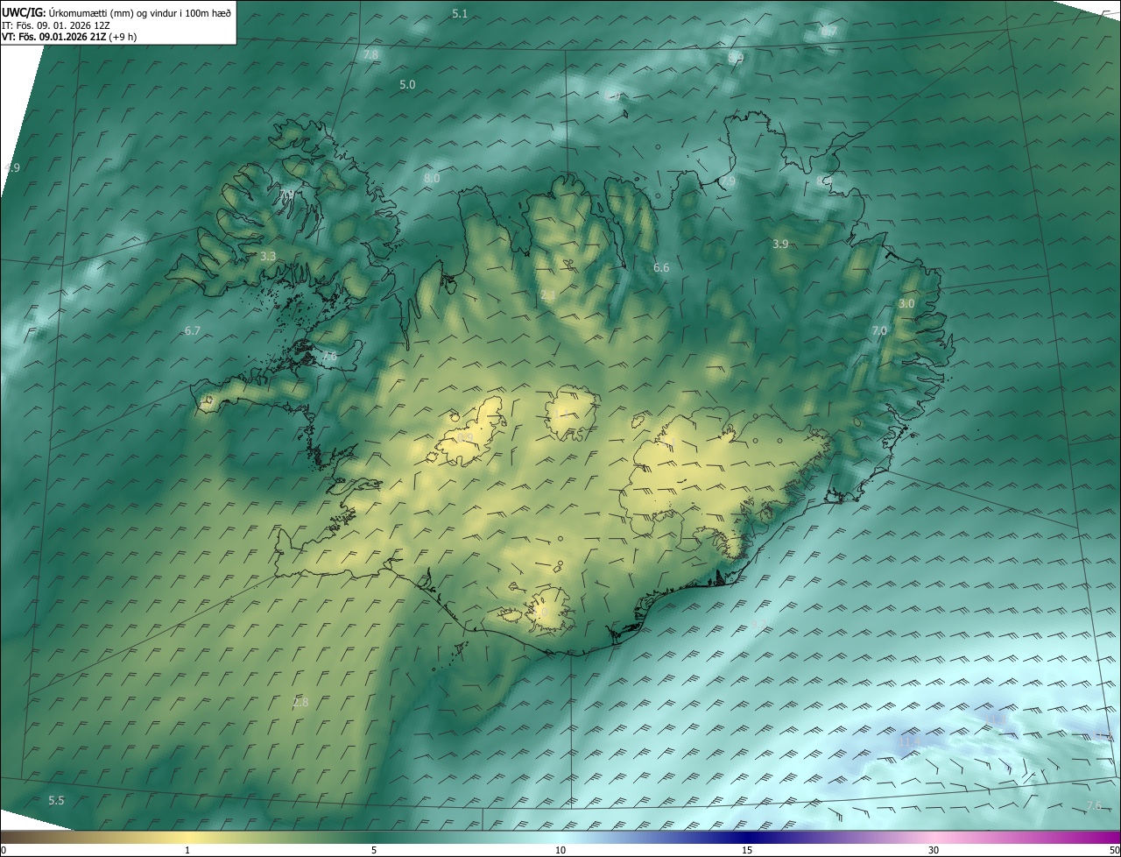1121x857 pixels.
Task: Click the map value 5.1
Action: click(460, 13)
